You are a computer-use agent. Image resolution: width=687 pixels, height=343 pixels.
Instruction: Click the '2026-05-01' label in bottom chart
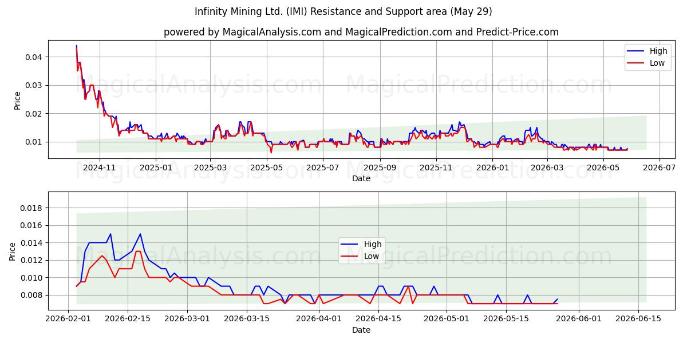[446, 318]
